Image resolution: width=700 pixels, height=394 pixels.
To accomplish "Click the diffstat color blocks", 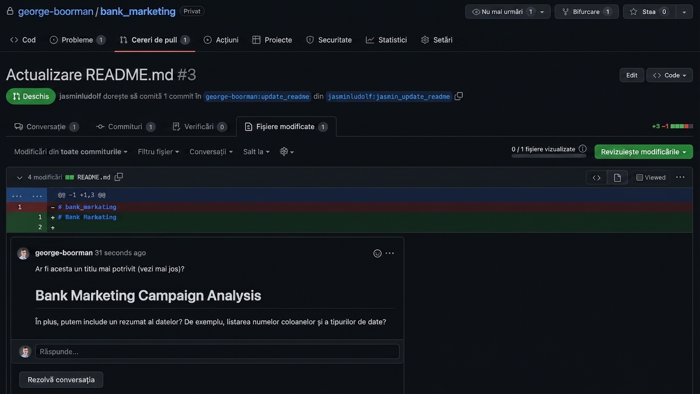I will [x=682, y=126].
